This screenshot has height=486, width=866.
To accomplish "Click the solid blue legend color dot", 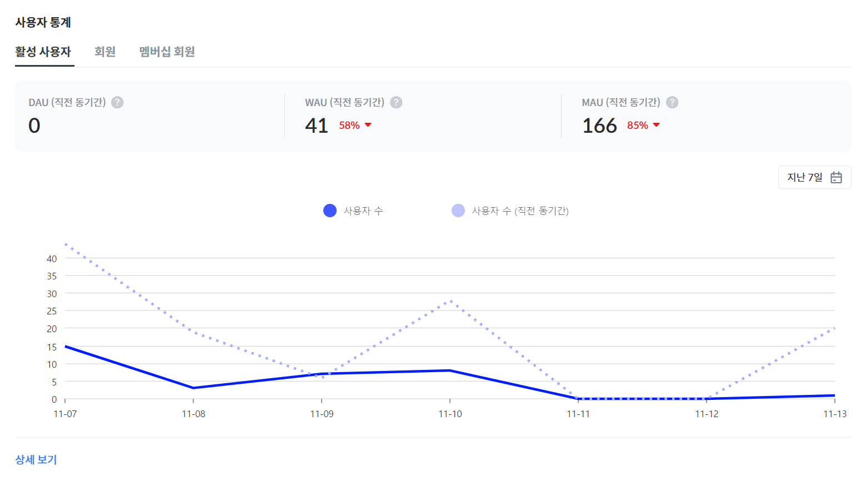I will (330, 211).
